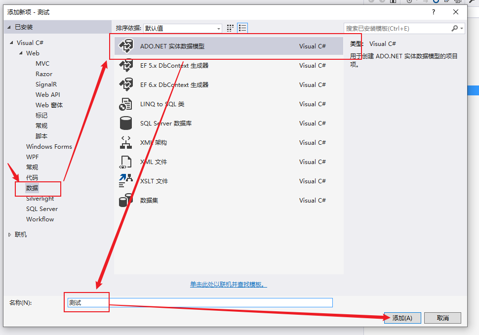Click the EF 5.x DbContext 生成器 icon
The width and height of the screenshot is (479, 335).
click(x=126, y=65)
